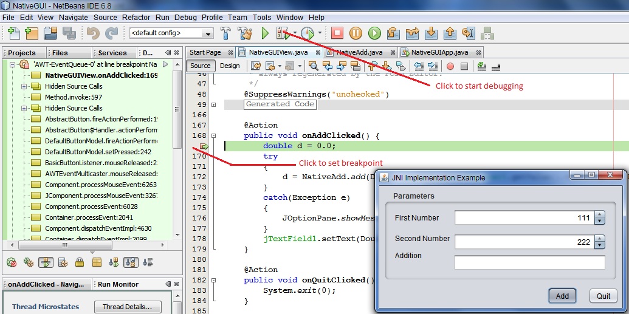
Task: Continue debugging with green circle icon
Action: 374,33
